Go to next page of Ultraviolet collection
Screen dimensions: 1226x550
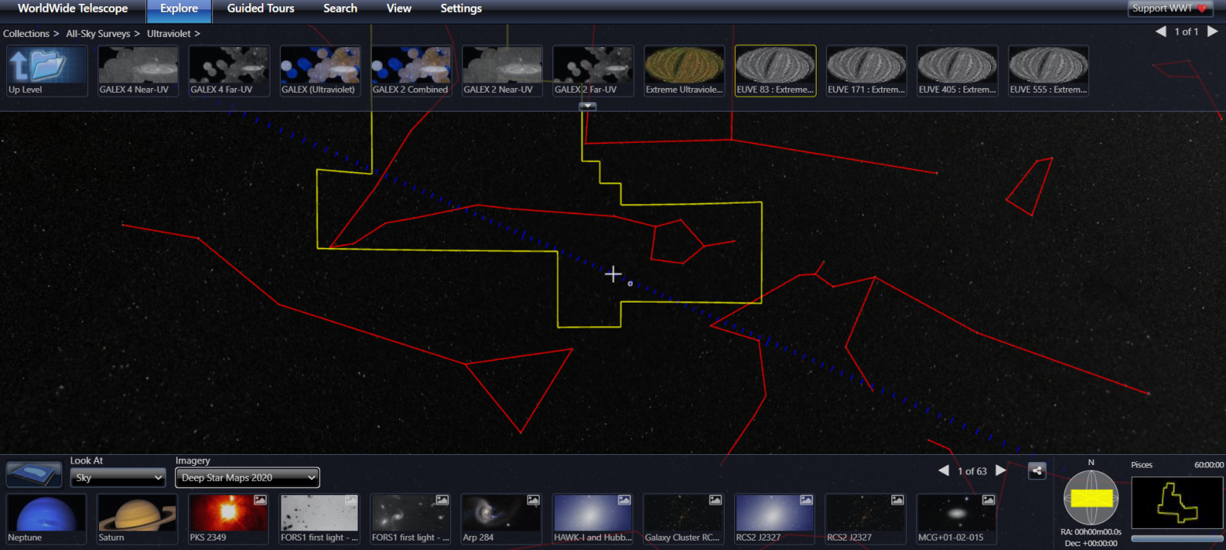(x=1213, y=31)
